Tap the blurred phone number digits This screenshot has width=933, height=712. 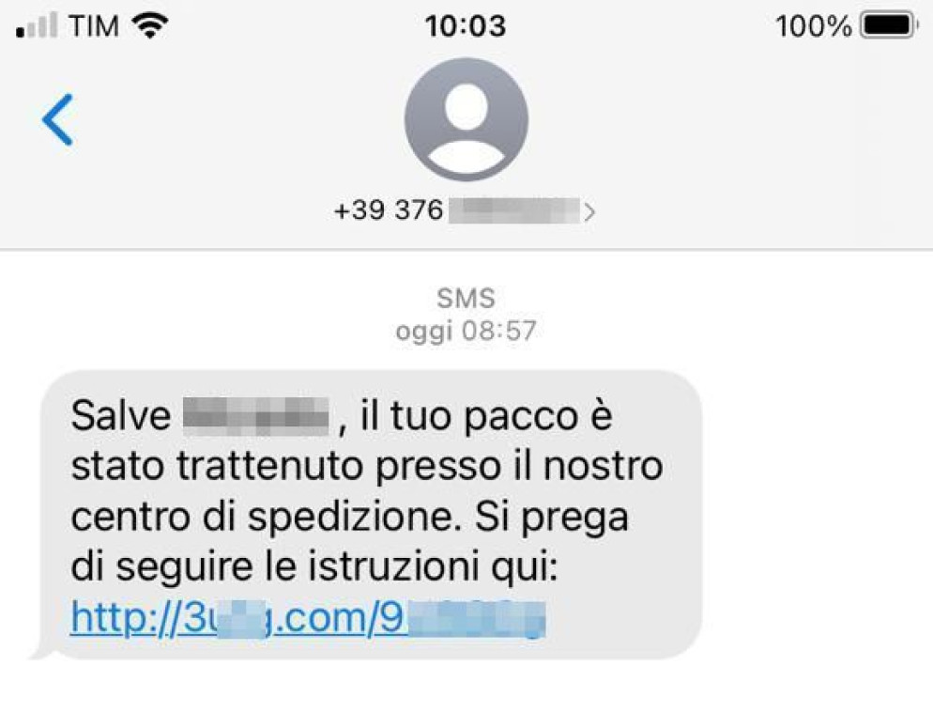514,210
